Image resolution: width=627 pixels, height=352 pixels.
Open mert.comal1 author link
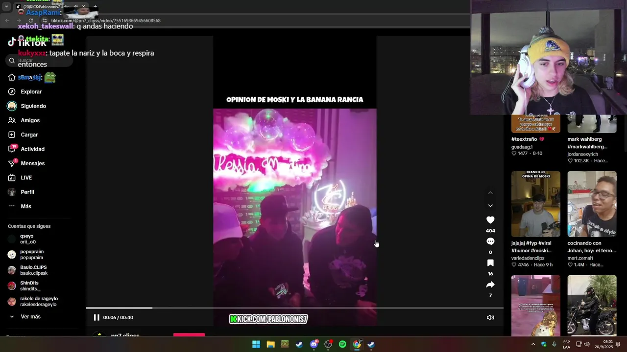(580, 258)
